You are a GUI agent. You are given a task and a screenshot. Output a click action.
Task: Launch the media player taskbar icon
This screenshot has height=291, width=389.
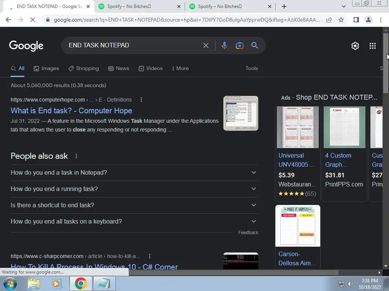pyautogui.click(x=57, y=283)
